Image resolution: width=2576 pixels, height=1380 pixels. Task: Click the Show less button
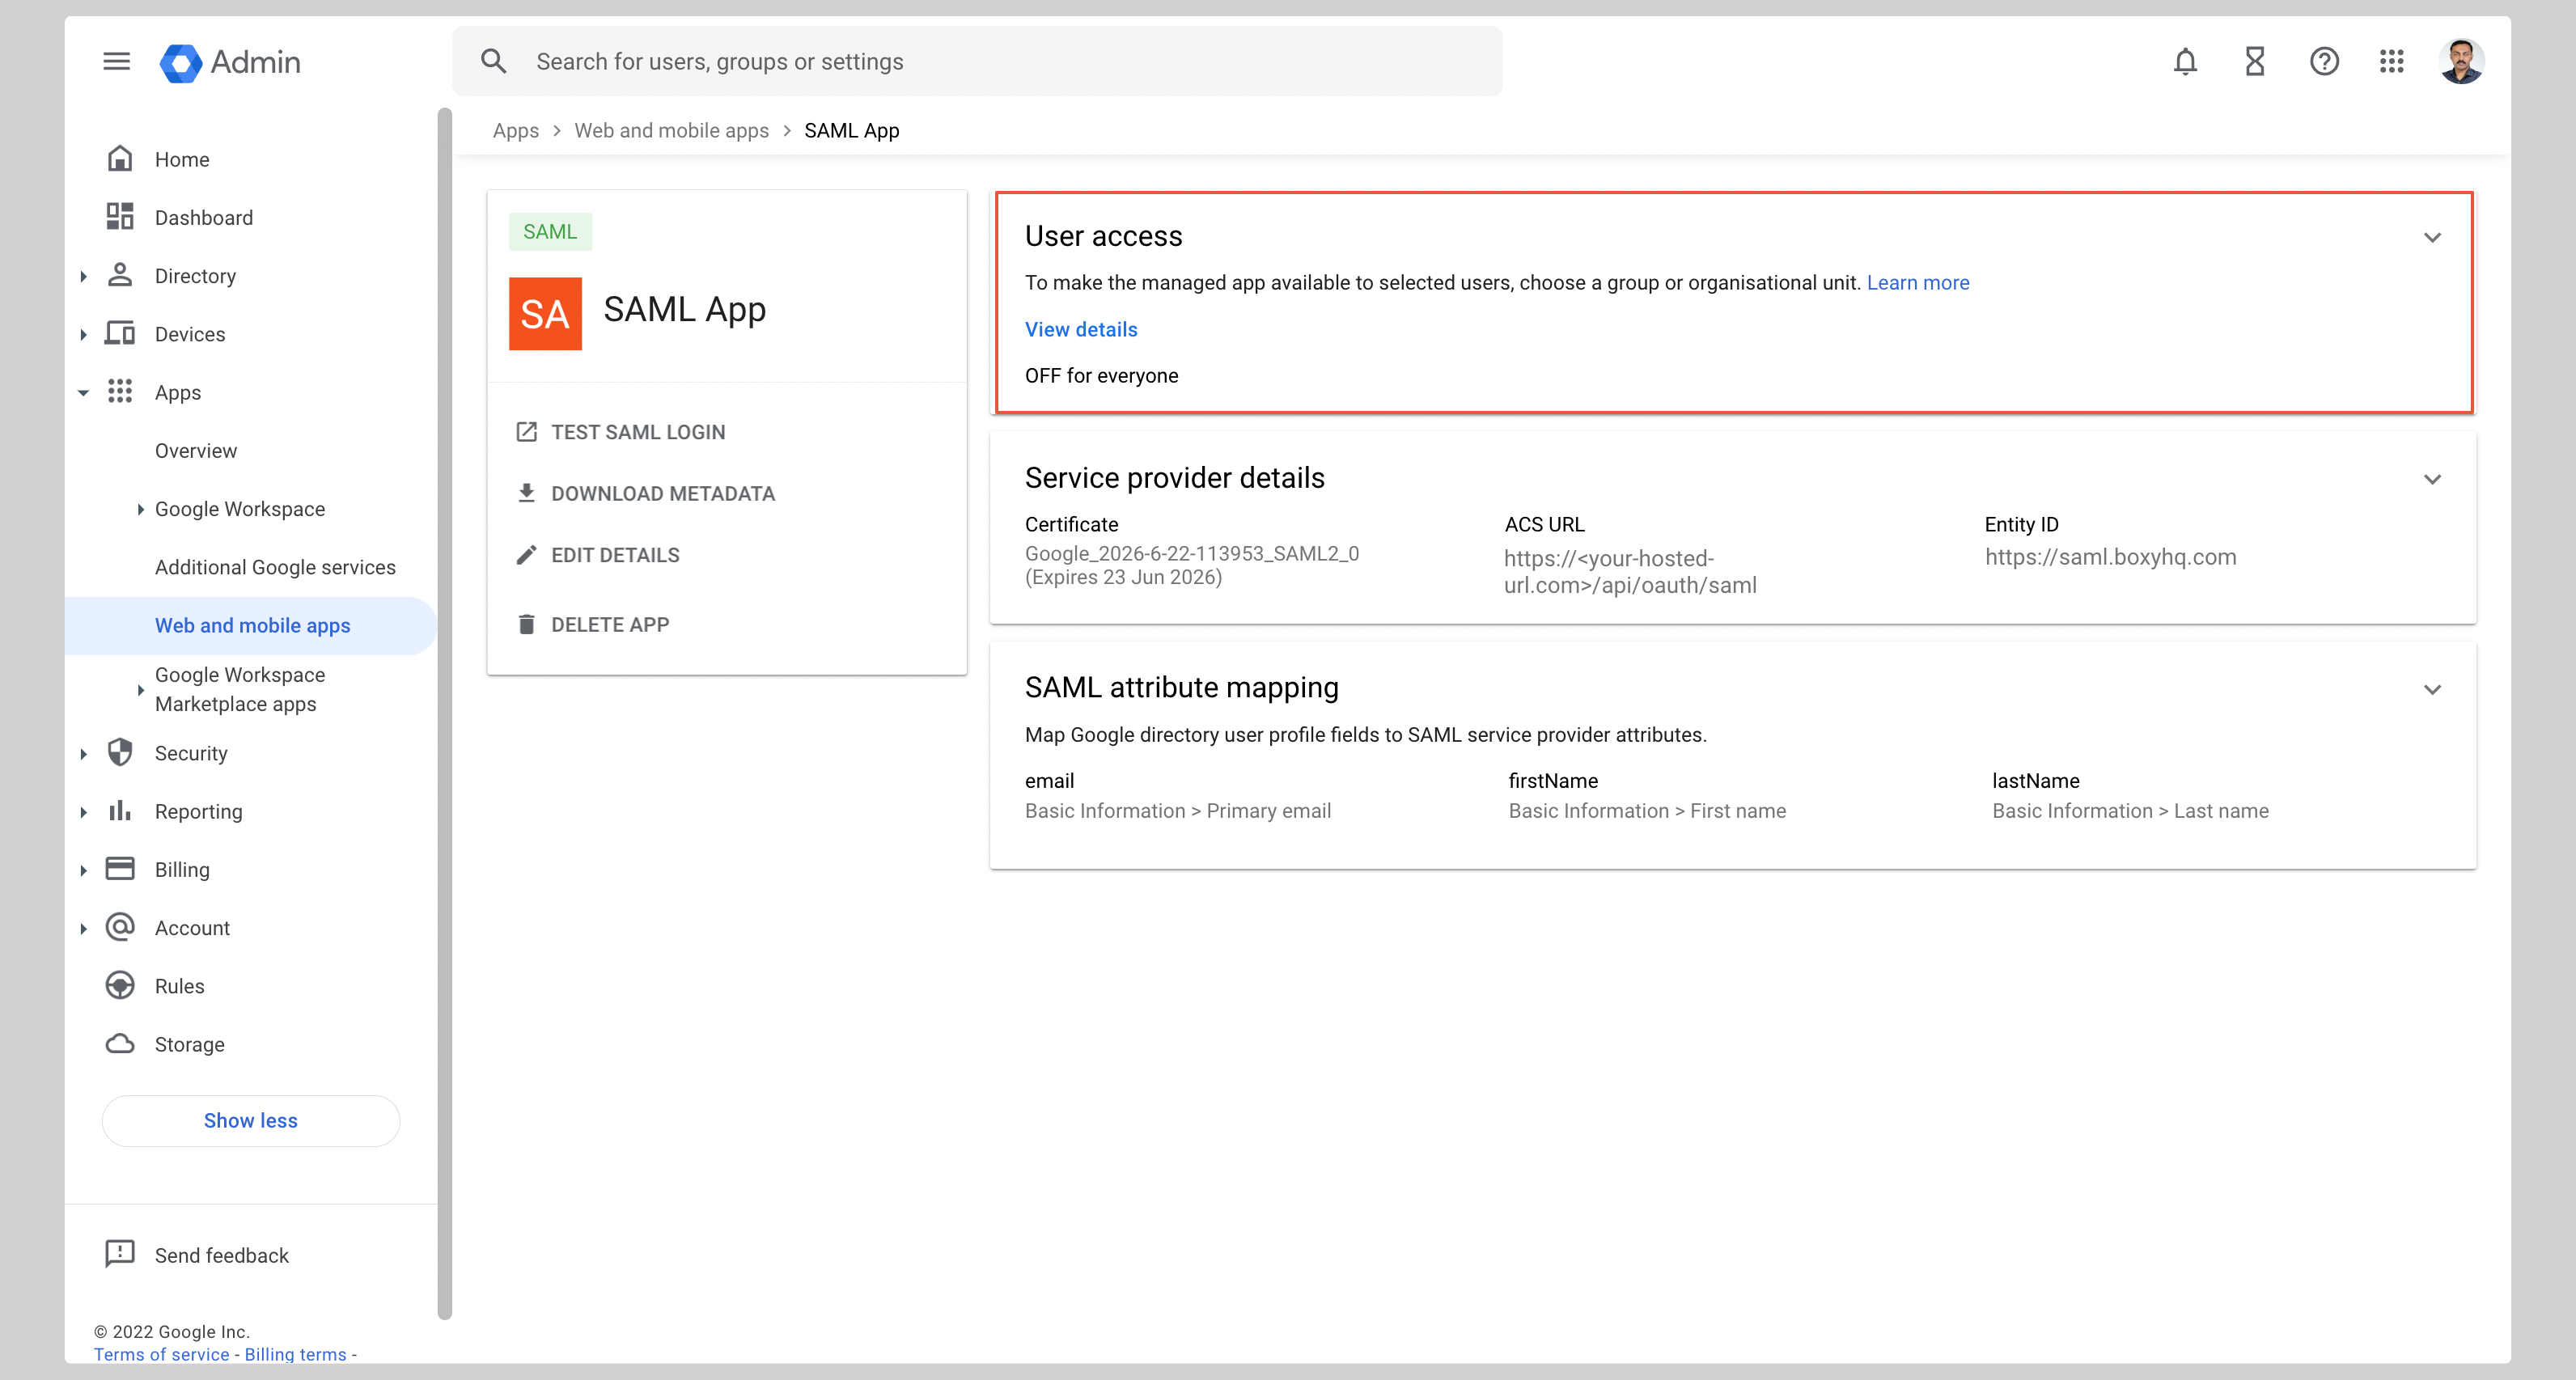(x=250, y=1120)
